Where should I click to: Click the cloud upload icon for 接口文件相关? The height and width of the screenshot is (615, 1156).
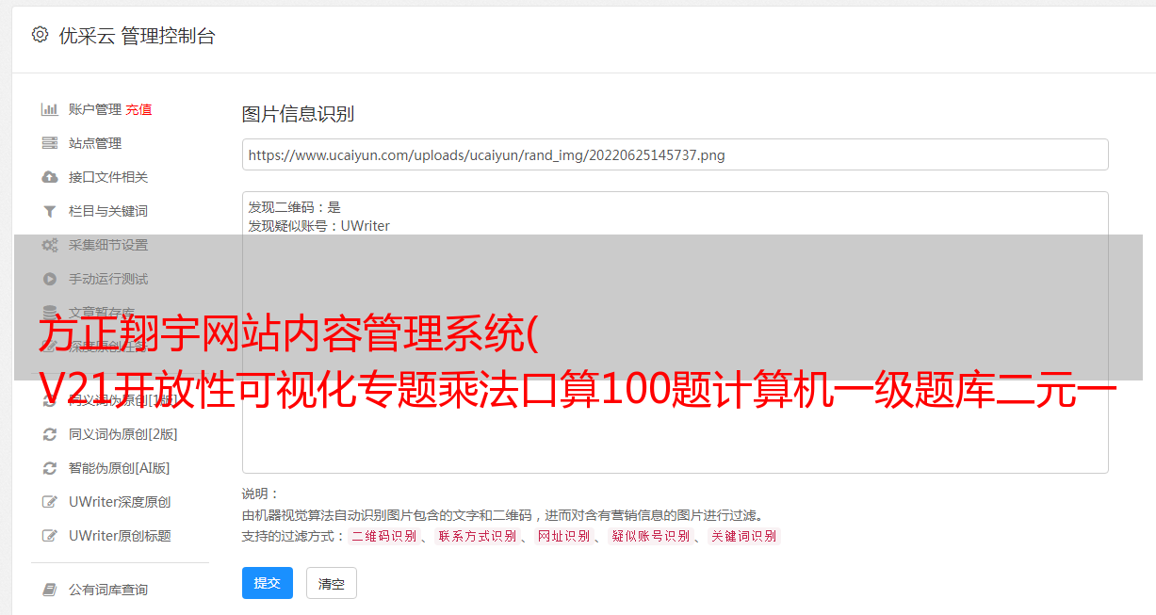50,177
